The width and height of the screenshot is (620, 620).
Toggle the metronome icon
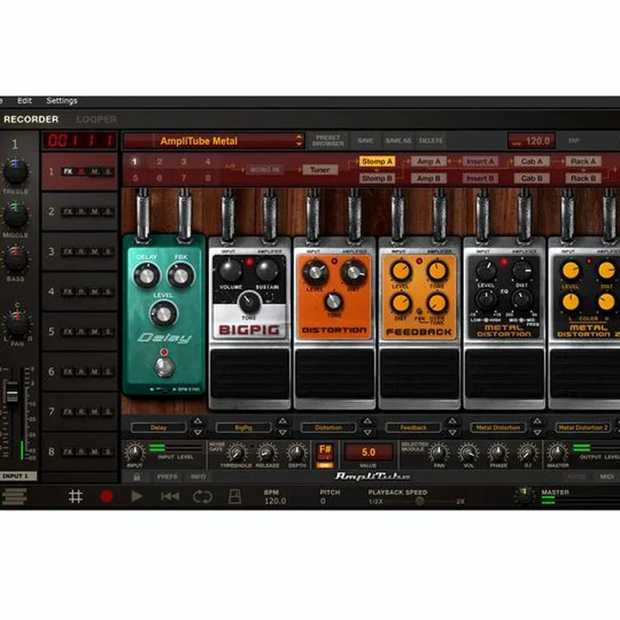click(235, 497)
